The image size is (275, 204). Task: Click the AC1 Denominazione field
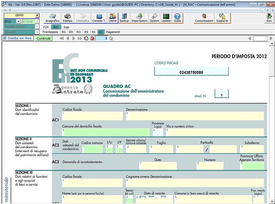click(195, 116)
